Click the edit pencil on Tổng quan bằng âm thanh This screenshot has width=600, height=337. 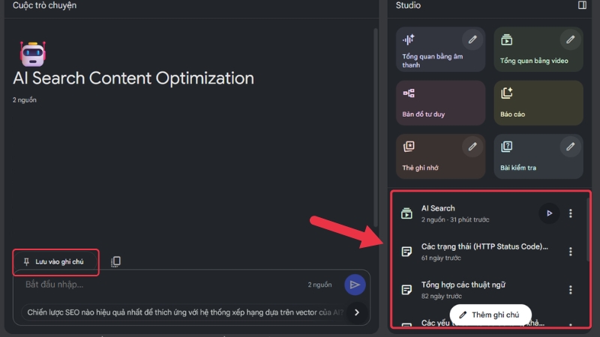click(472, 39)
